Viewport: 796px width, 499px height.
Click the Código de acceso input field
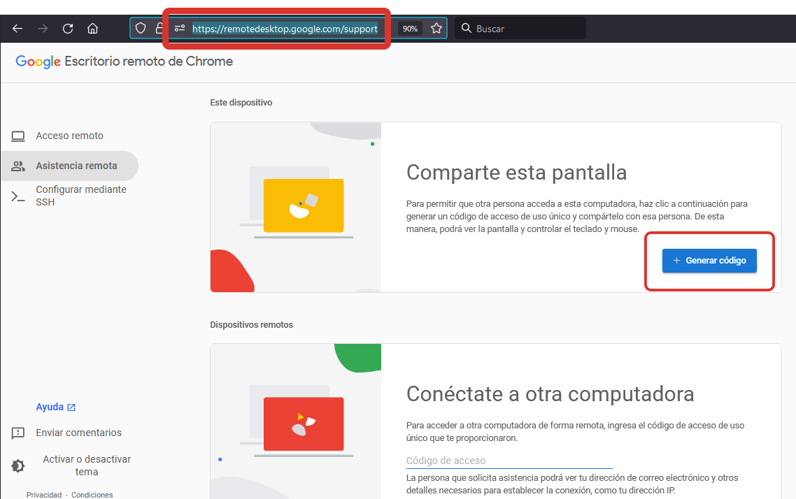coord(509,461)
